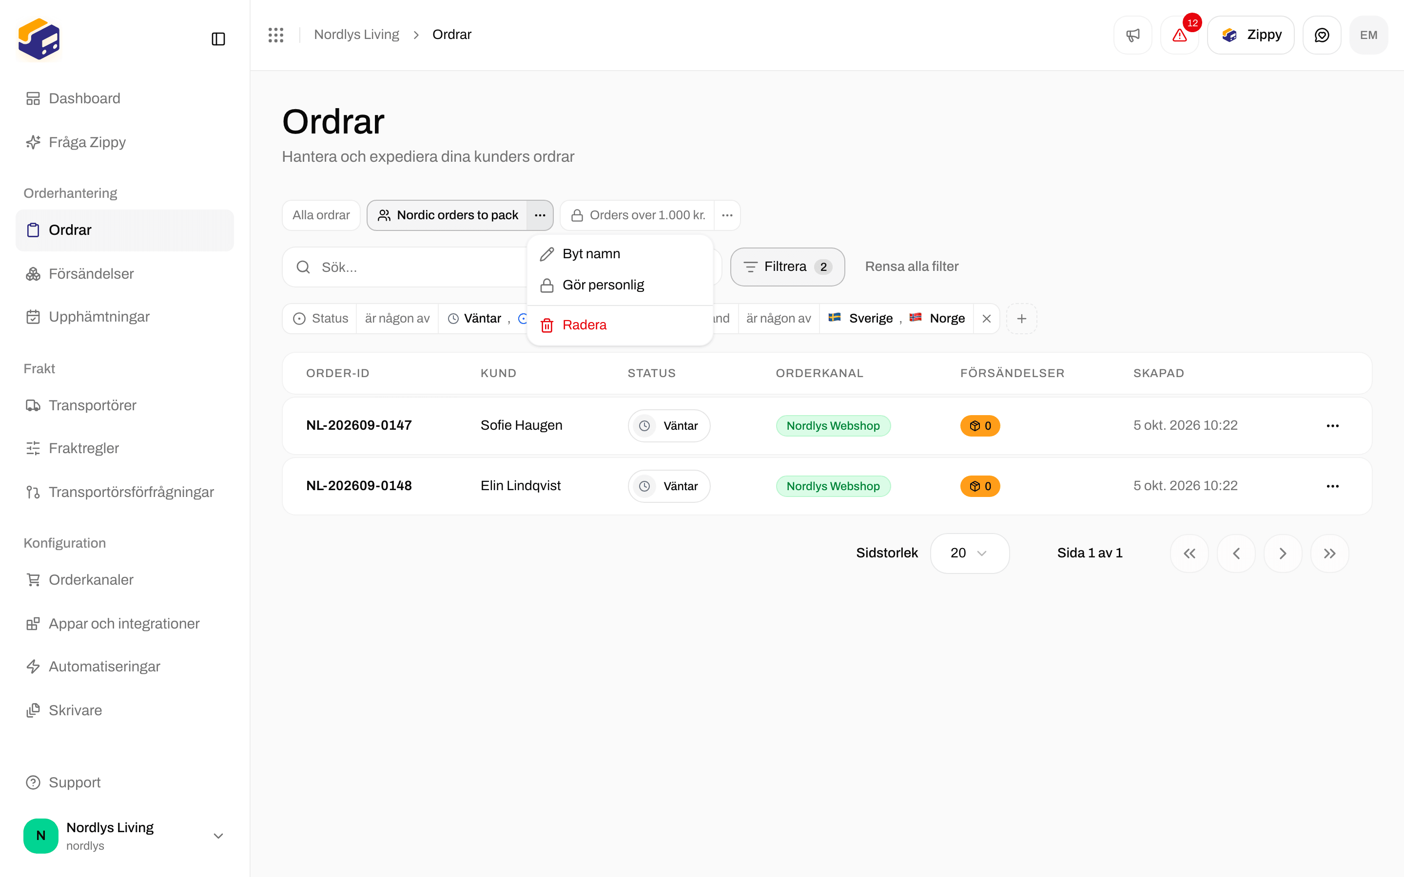Viewport: 1404px width, 877px height.
Task: Expand Nordlys Living account switcher
Action: point(125,836)
